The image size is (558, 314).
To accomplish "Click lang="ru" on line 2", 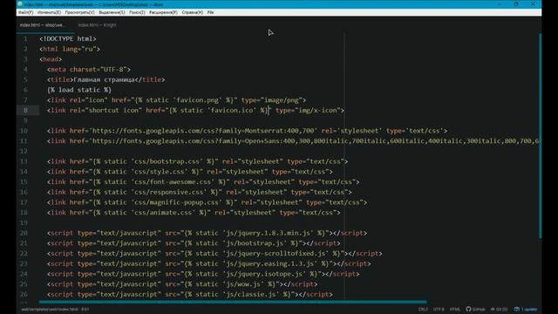I will 79,49.
